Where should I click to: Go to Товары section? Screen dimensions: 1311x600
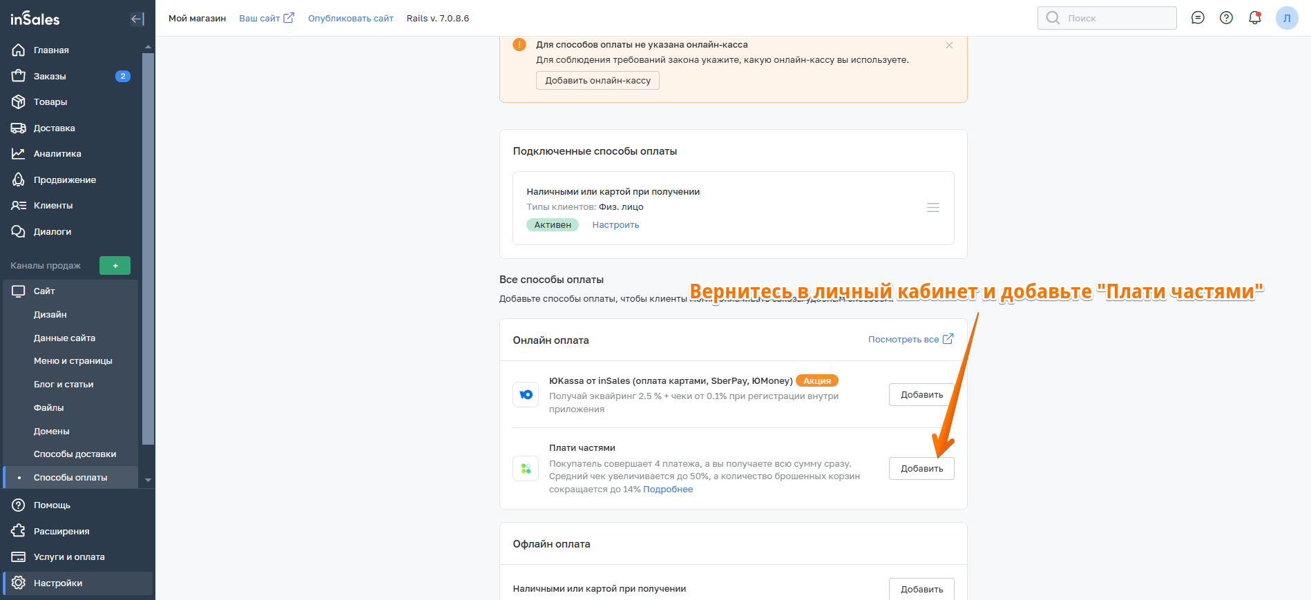click(50, 102)
